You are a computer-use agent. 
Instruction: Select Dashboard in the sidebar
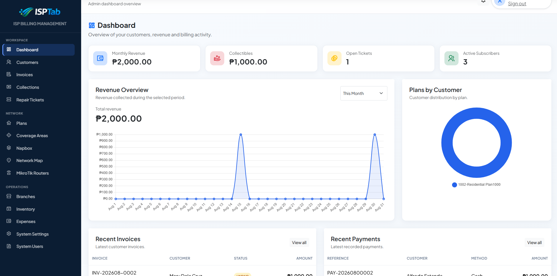[x=39, y=50]
